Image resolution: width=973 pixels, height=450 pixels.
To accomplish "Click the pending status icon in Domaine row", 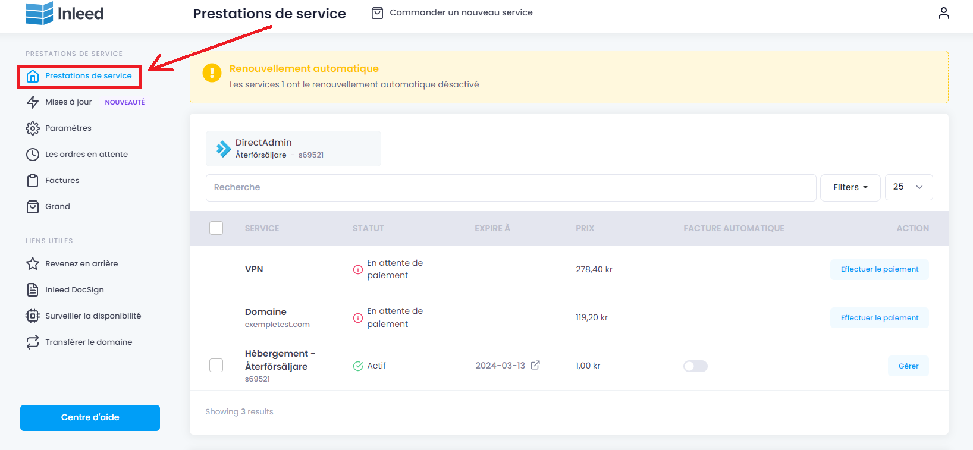I will click(358, 318).
